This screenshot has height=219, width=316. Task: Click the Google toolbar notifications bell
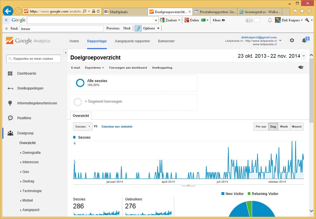click(x=270, y=20)
